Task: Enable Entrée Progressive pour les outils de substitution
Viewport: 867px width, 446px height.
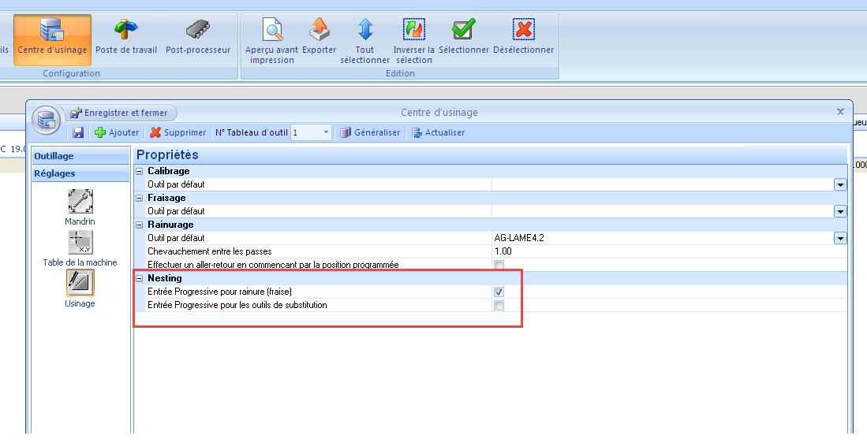Action: pyautogui.click(x=499, y=305)
